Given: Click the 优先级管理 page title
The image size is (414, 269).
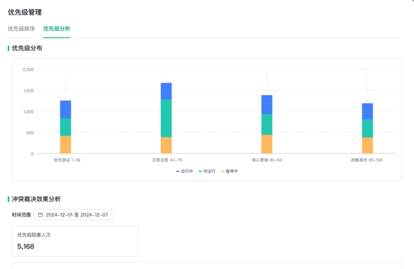Looking at the screenshot, I should click(25, 12).
